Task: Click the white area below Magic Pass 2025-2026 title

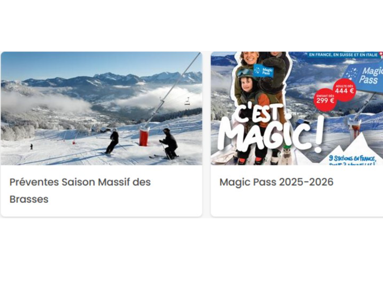Action: pyautogui.click(x=297, y=203)
